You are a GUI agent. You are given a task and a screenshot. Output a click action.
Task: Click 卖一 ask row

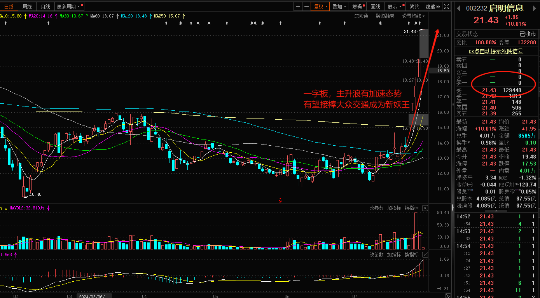pos(496,83)
